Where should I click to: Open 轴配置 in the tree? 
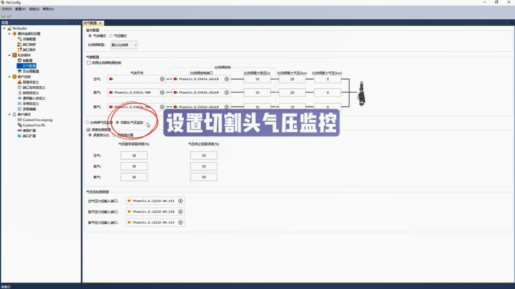point(27,60)
